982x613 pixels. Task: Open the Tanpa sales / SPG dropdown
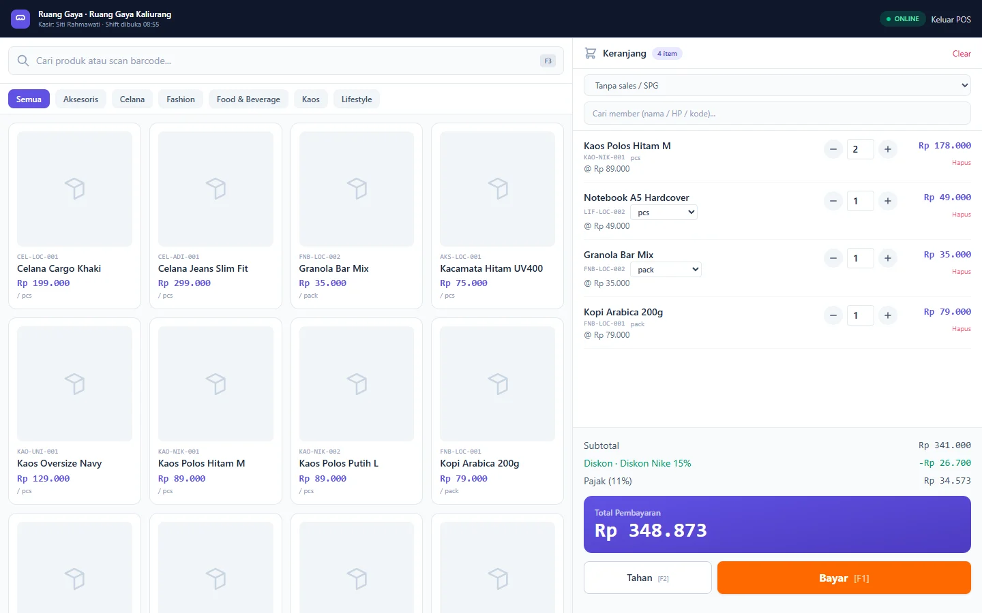pyautogui.click(x=777, y=86)
